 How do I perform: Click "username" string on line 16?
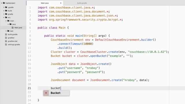(74, 68)
